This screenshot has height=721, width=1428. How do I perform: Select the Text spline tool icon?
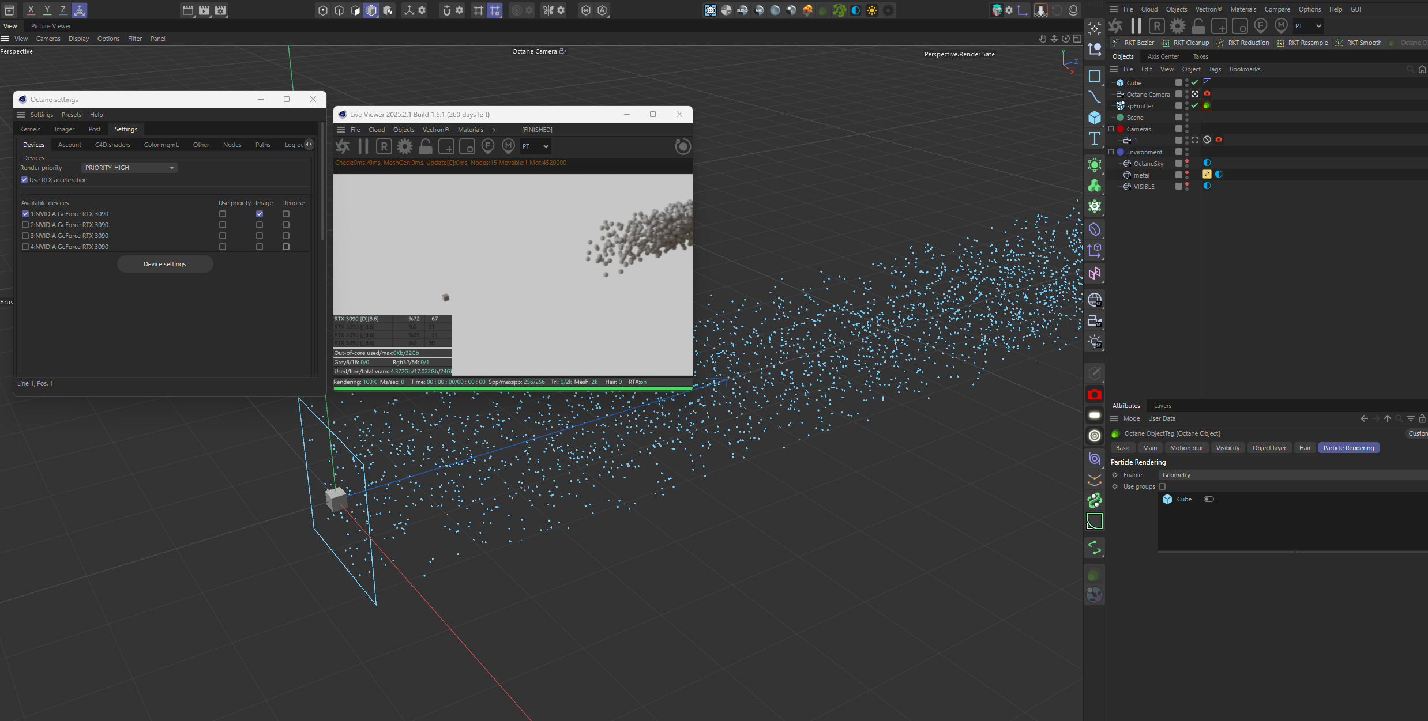(x=1094, y=138)
